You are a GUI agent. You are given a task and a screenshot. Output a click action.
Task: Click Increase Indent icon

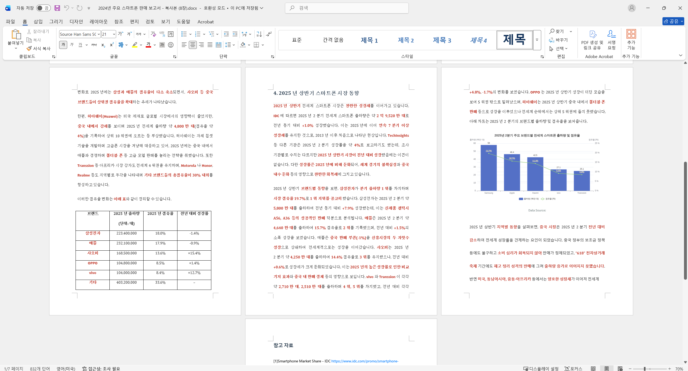coord(235,34)
